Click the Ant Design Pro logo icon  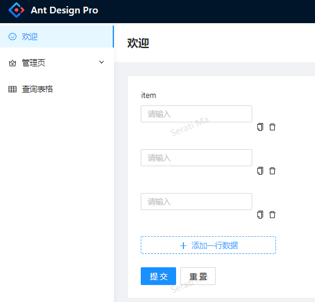(16, 10)
